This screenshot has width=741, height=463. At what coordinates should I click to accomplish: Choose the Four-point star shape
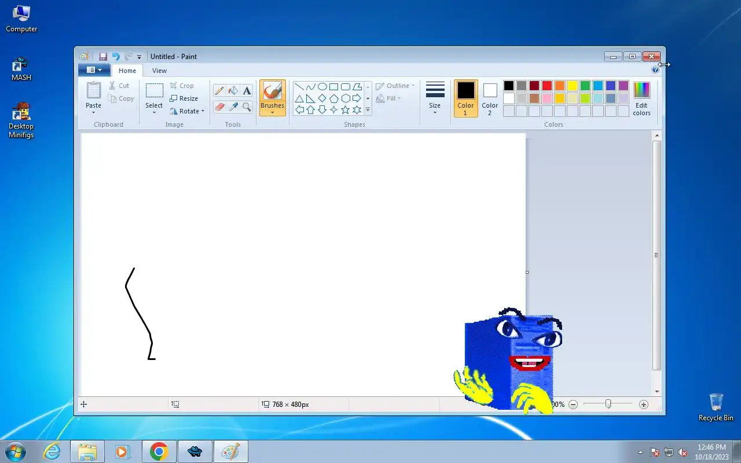[334, 110]
